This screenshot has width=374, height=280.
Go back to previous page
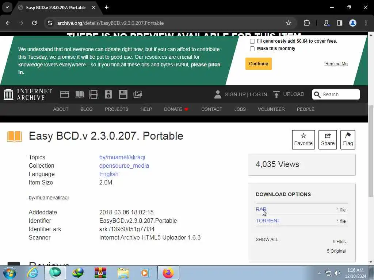[8, 23]
